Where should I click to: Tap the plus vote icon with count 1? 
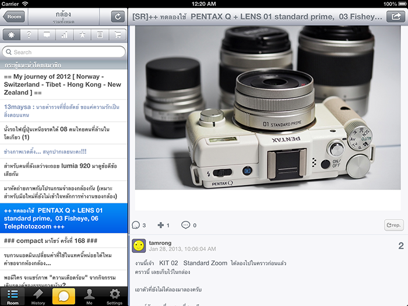tap(160, 225)
